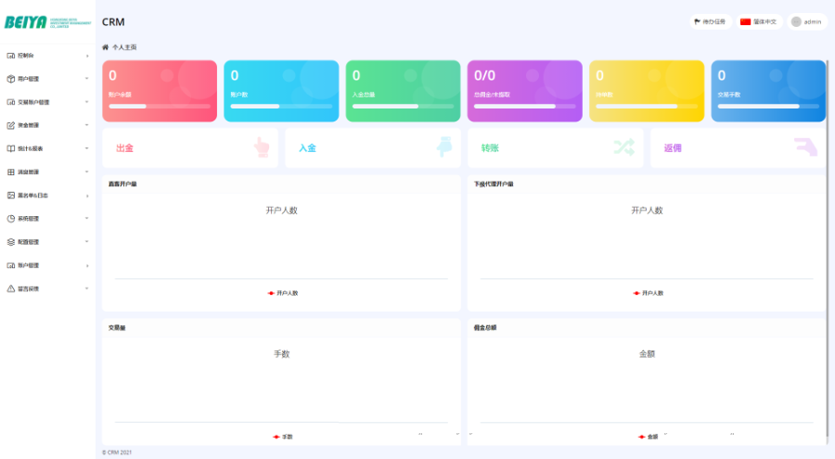Toggle 手数 legend in the 交易量 chart
This screenshot has height=459, width=835.
[282, 436]
